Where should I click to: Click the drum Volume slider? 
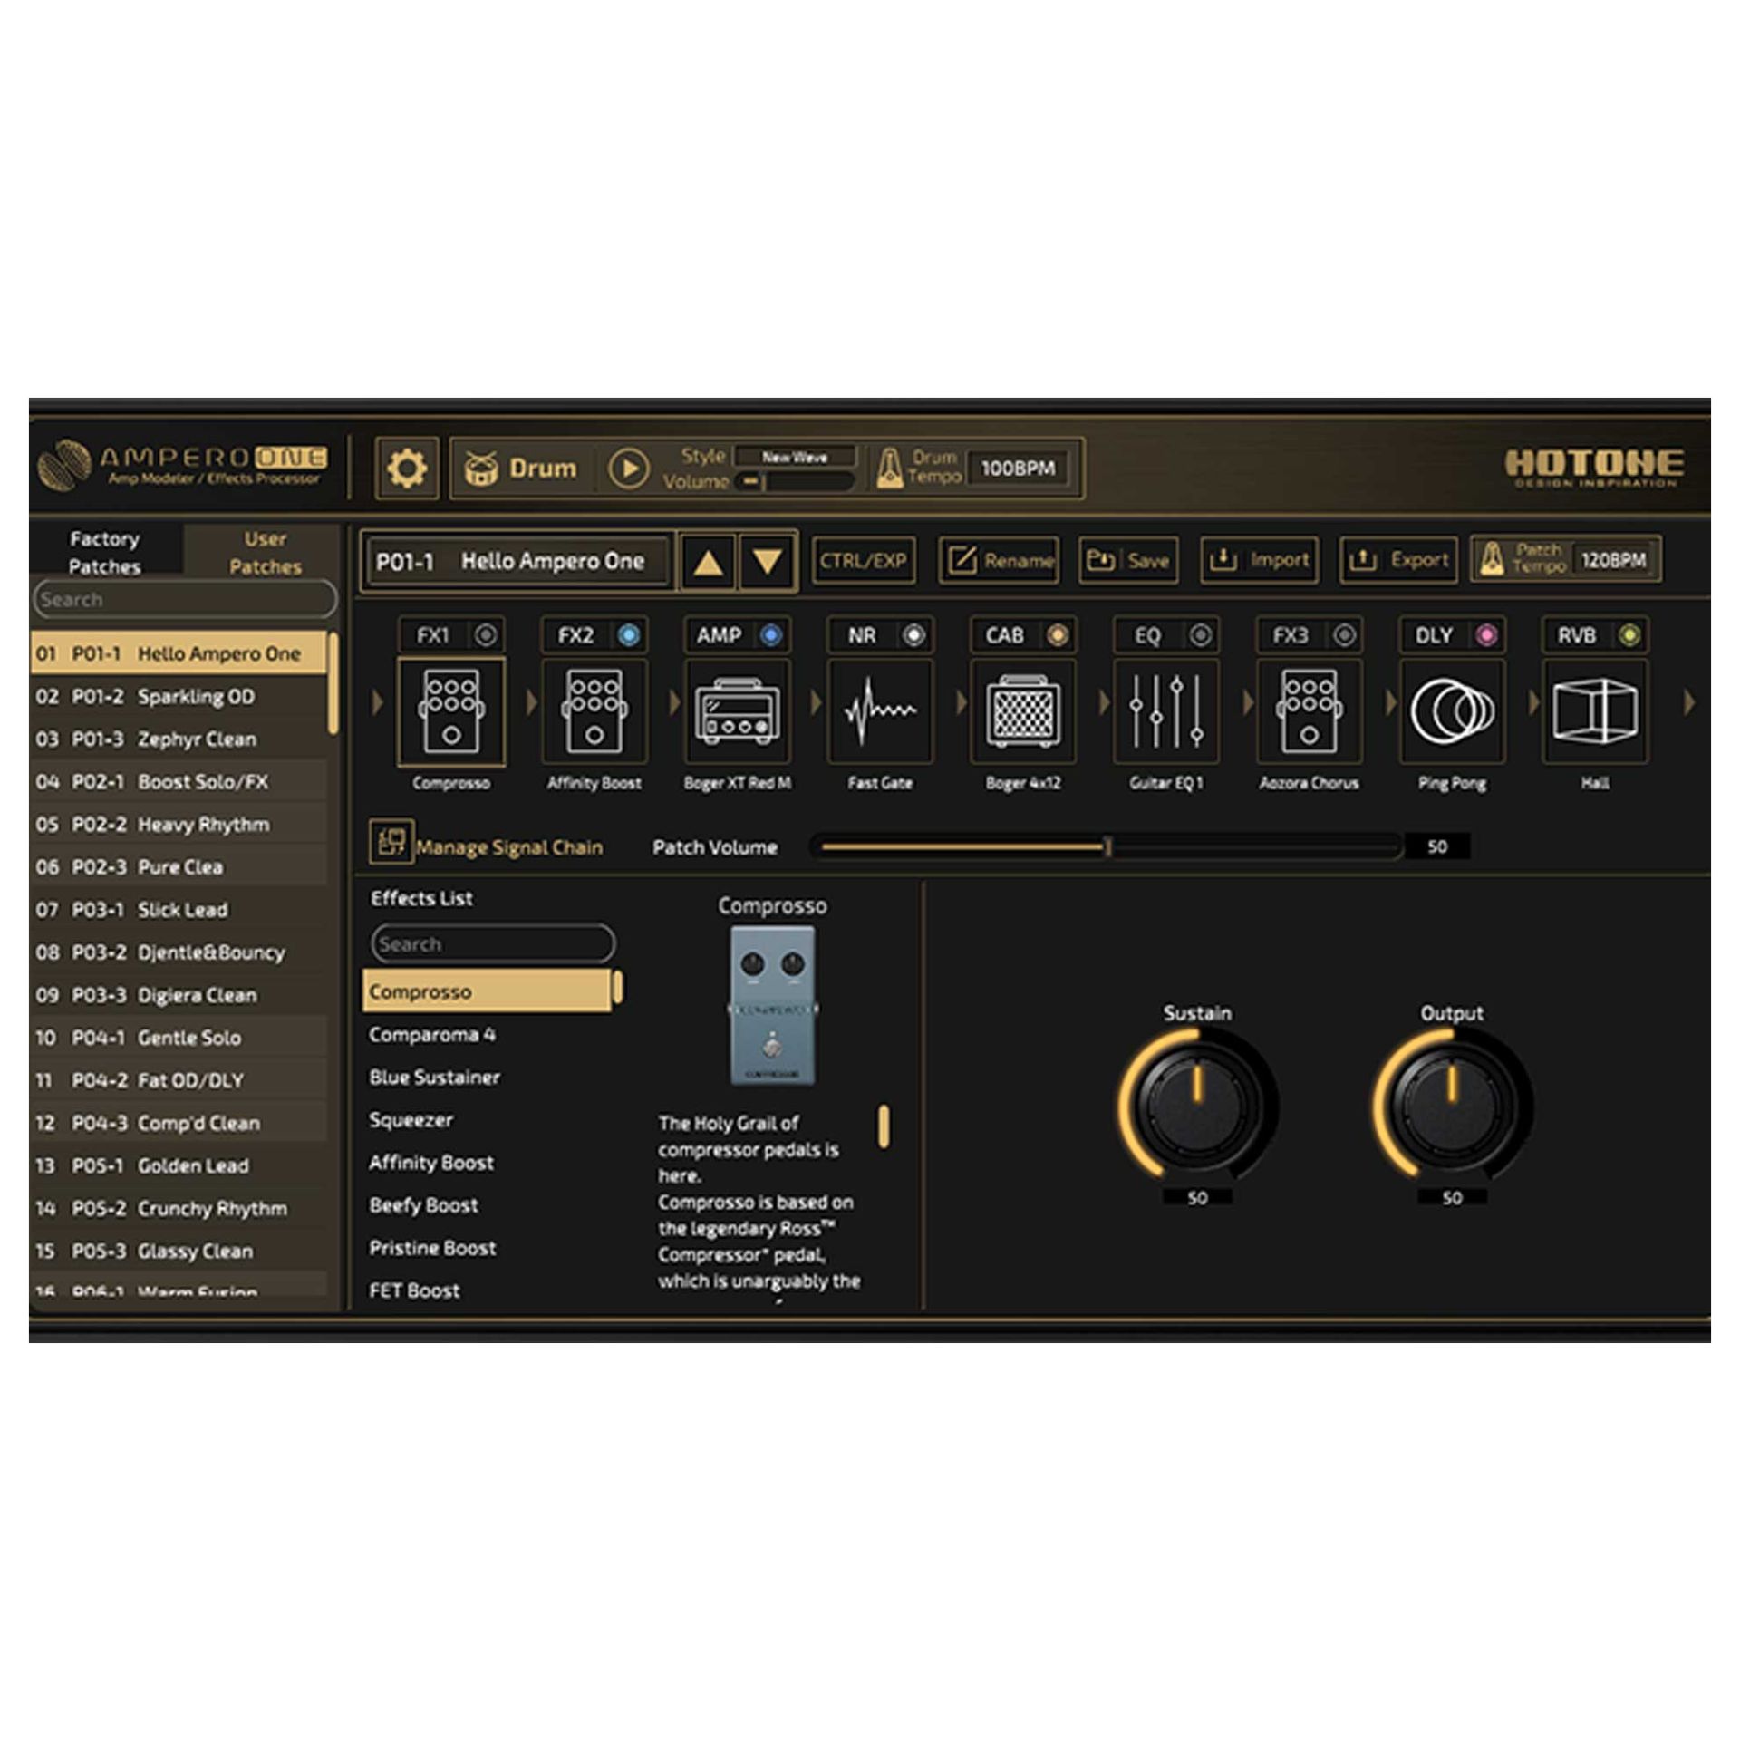[795, 481]
